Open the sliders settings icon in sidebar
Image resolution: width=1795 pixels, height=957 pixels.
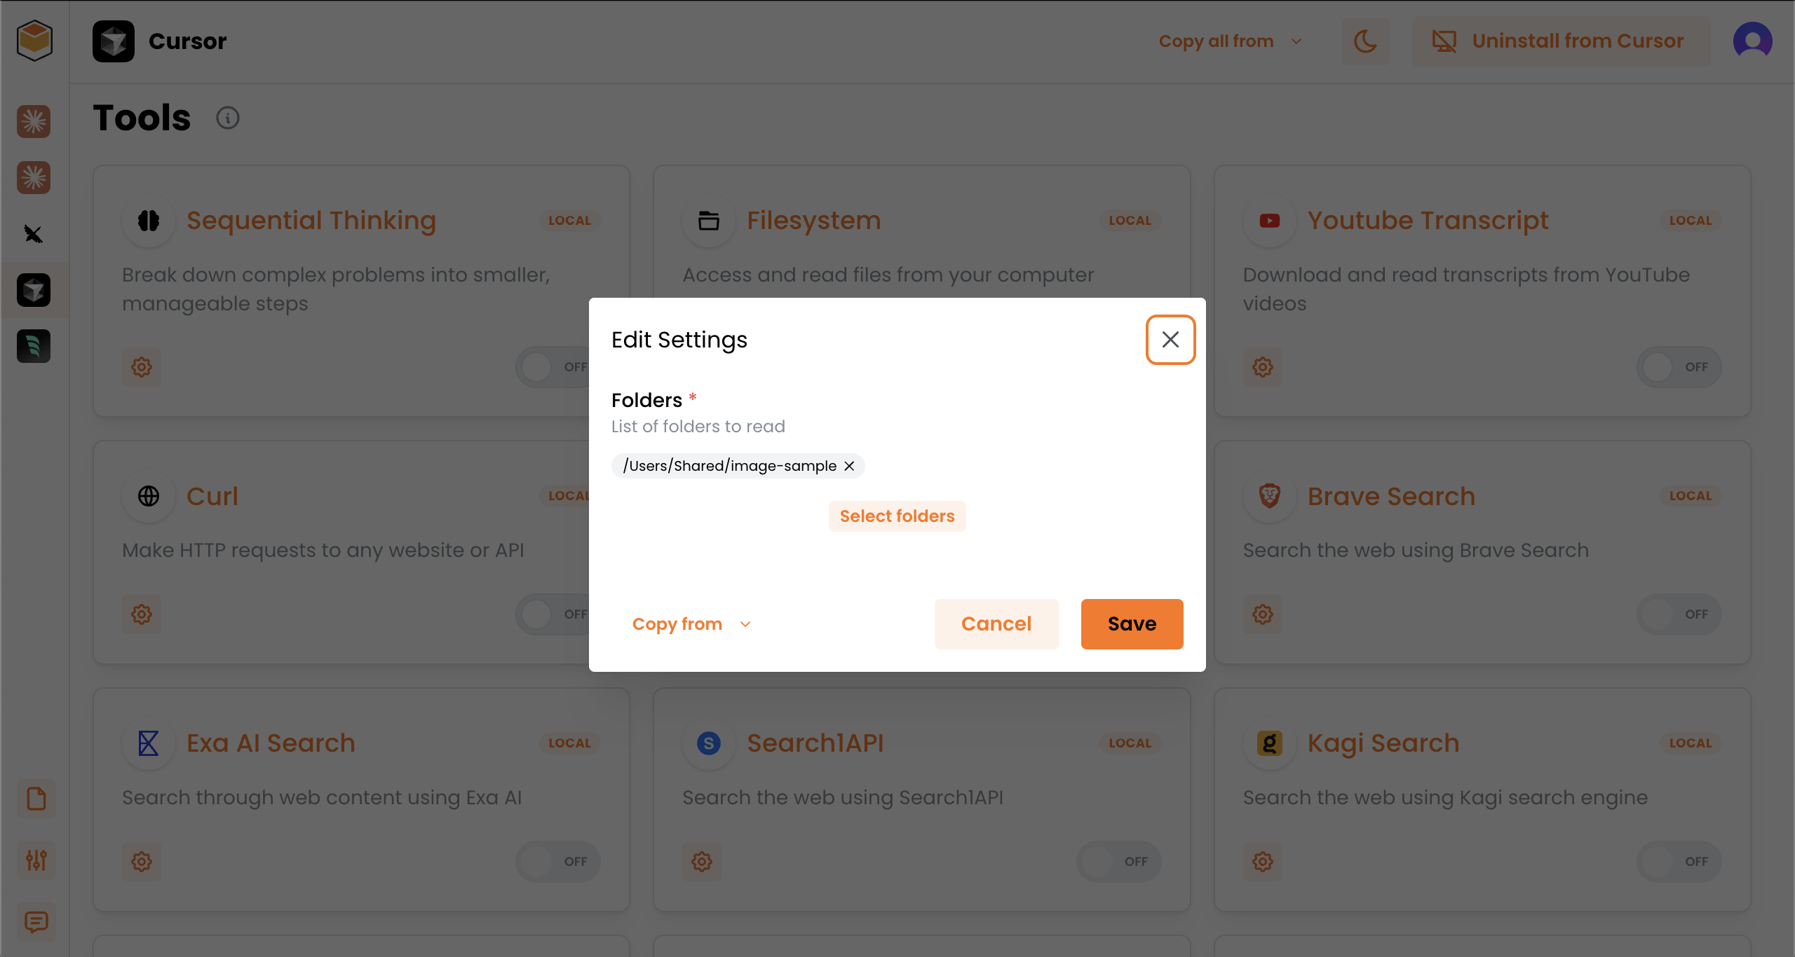click(x=36, y=860)
